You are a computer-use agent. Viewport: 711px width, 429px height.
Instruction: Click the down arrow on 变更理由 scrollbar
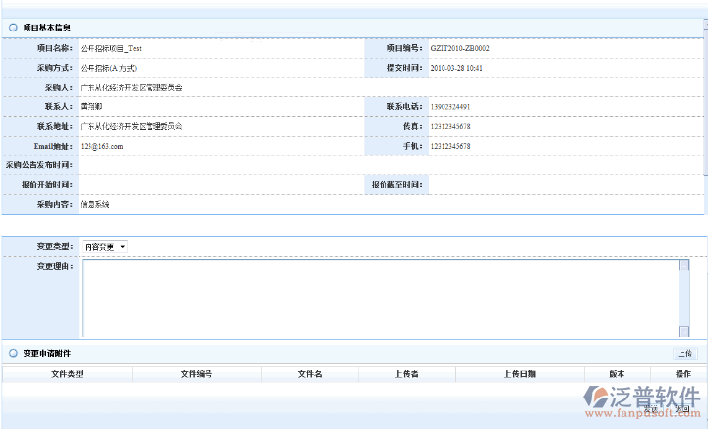point(683,332)
